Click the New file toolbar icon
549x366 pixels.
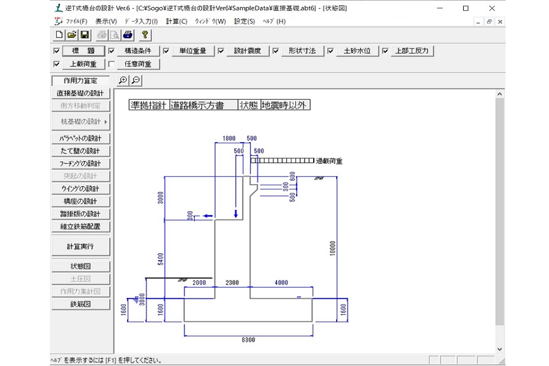coord(59,35)
